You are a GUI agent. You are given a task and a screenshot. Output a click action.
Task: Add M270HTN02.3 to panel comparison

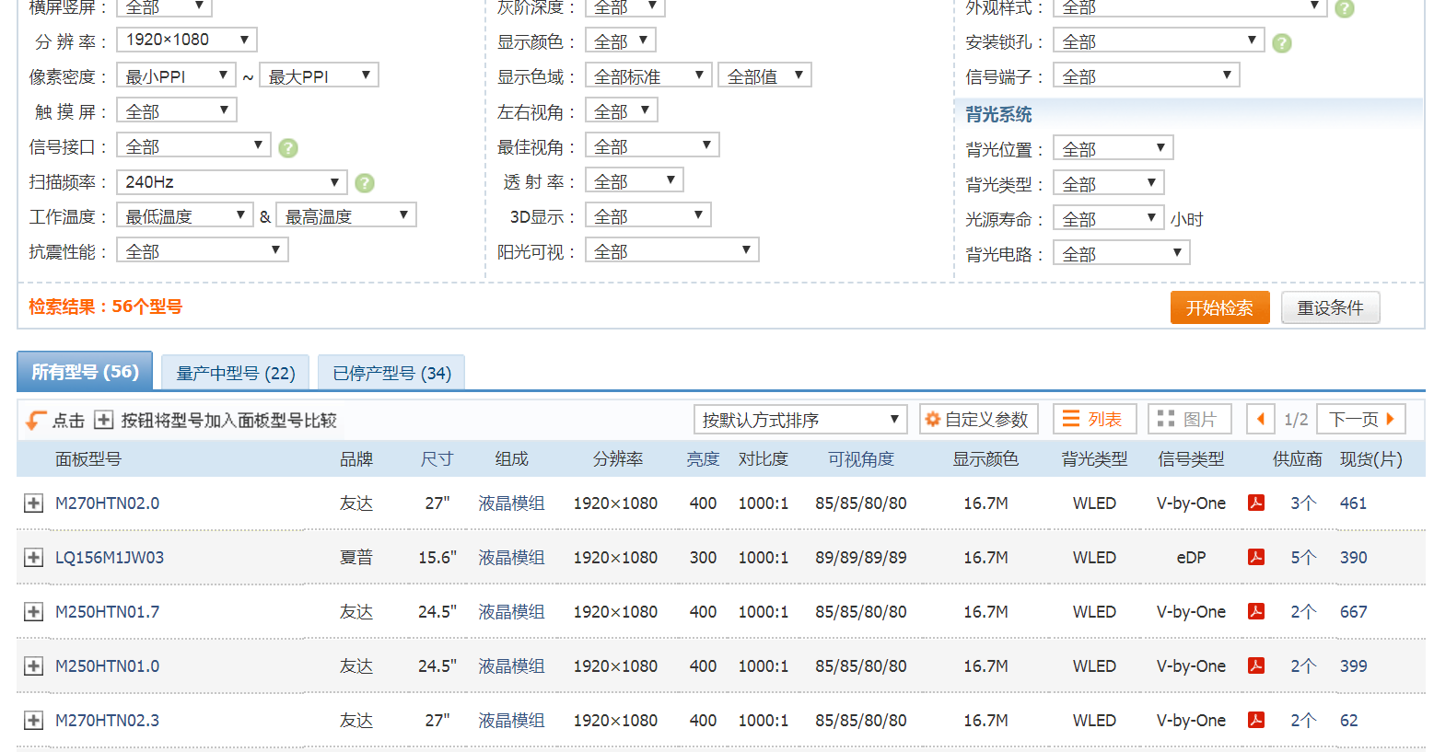coord(33,721)
